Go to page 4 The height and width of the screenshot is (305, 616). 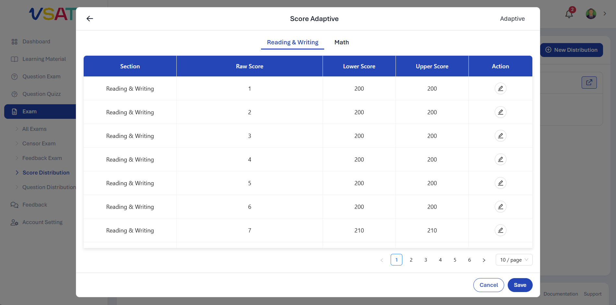point(440,260)
